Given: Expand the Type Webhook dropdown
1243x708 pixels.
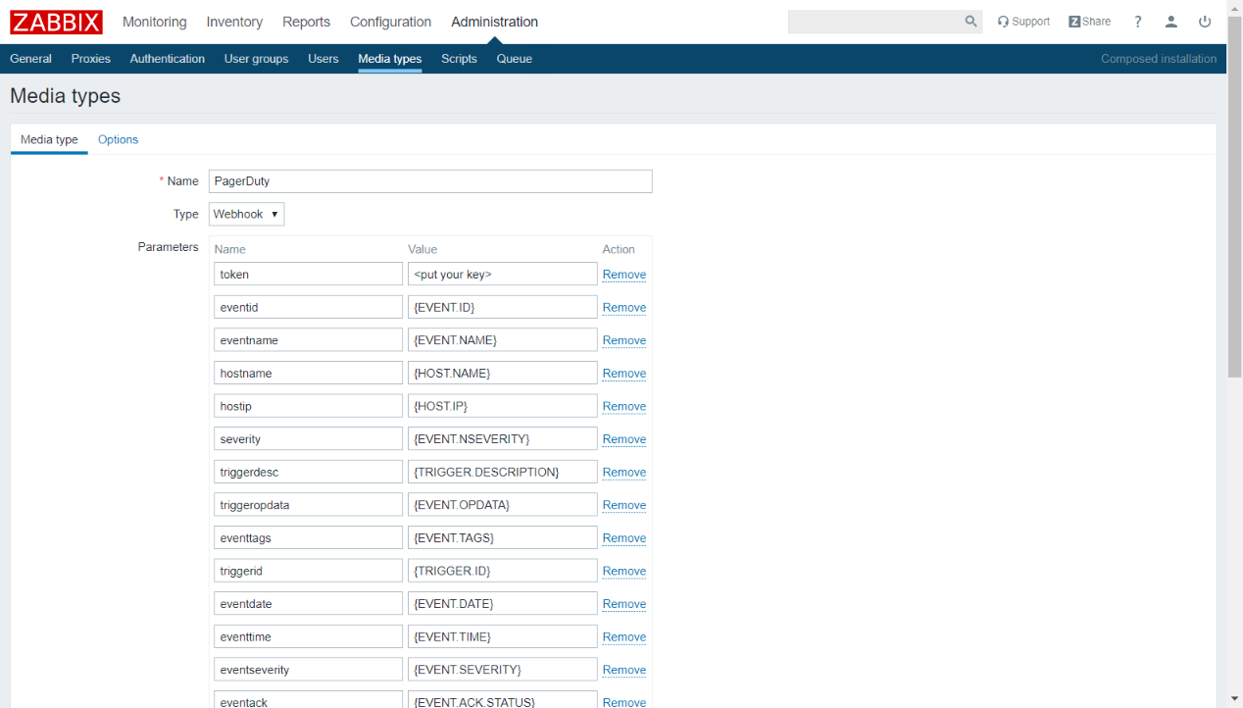Looking at the screenshot, I should [247, 214].
